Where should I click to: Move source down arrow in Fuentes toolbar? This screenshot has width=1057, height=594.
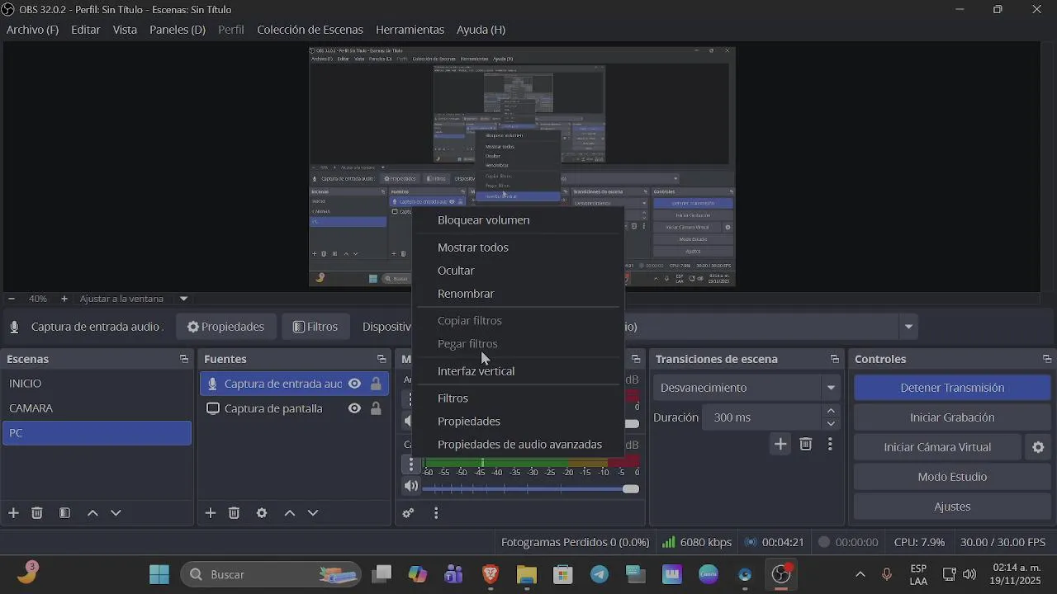pyautogui.click(x=313, y=513)
